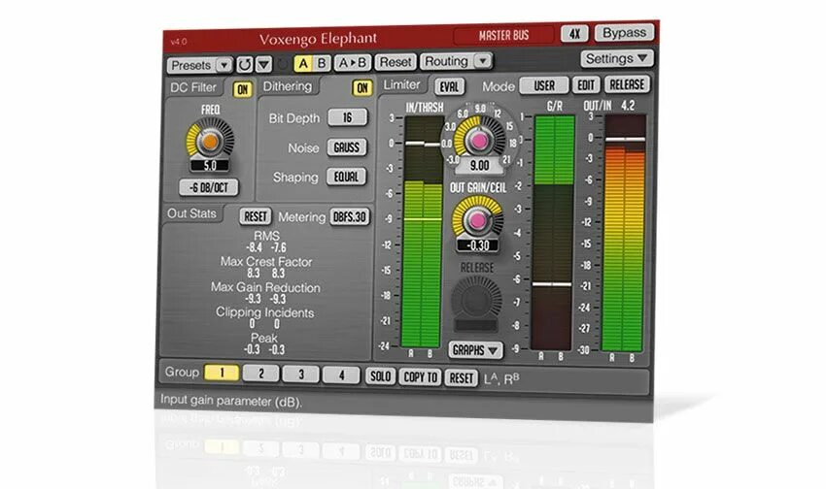Click the Max Gain Reduction stat label
Image resolution: width=826 pixels, height=489 pixels.
tap(265, 287)
